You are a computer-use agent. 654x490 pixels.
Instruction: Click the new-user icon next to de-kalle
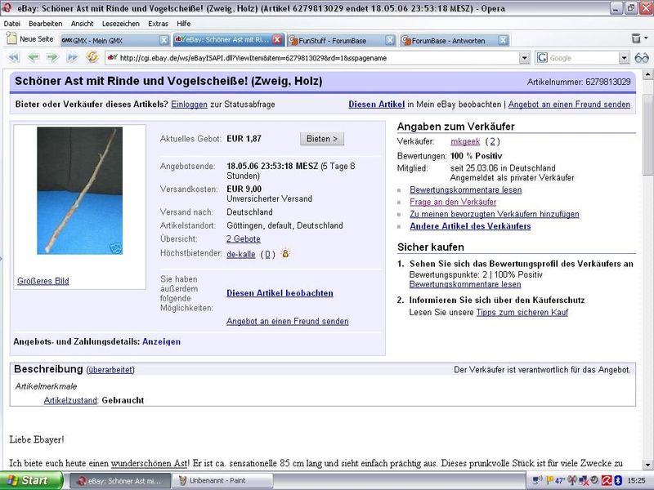[x=285, y=253]
